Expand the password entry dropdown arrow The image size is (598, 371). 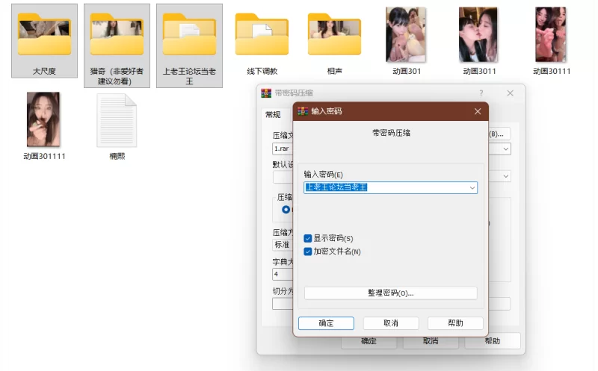tap(471, 188)
